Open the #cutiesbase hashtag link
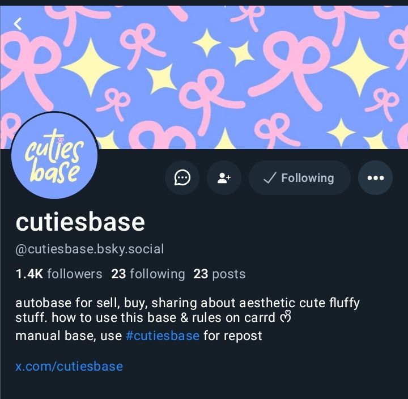 coord(163,336)
